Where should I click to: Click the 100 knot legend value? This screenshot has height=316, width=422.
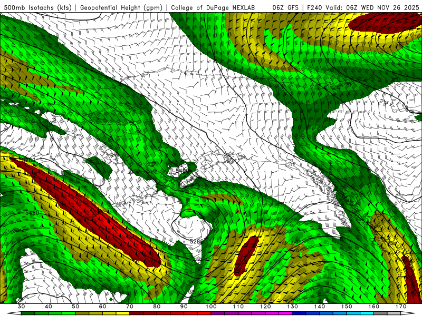tap(211, 307)
